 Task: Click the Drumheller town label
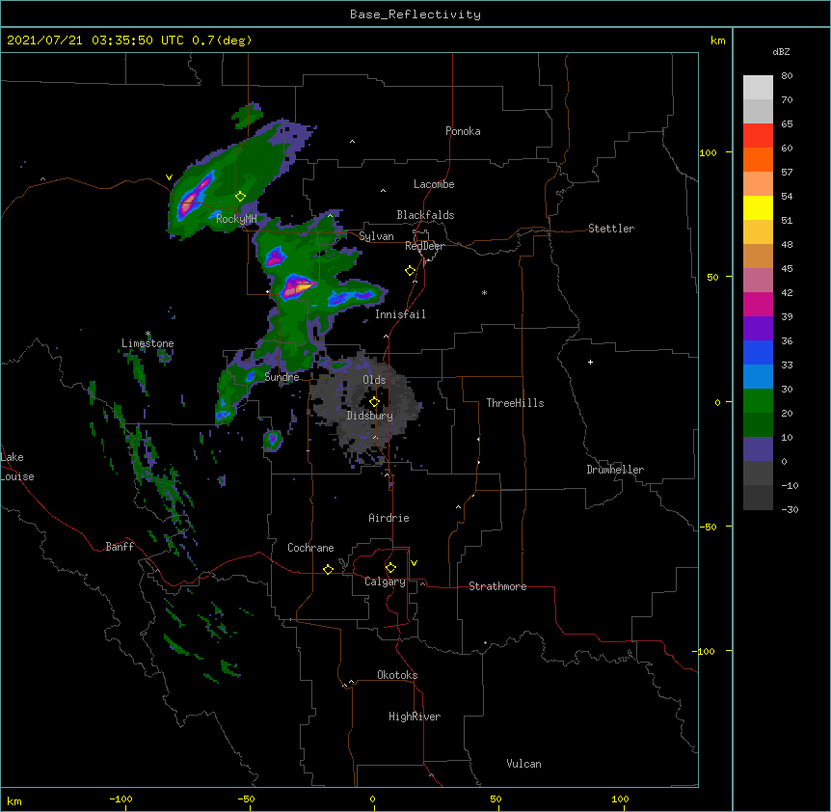click(615, 470)
